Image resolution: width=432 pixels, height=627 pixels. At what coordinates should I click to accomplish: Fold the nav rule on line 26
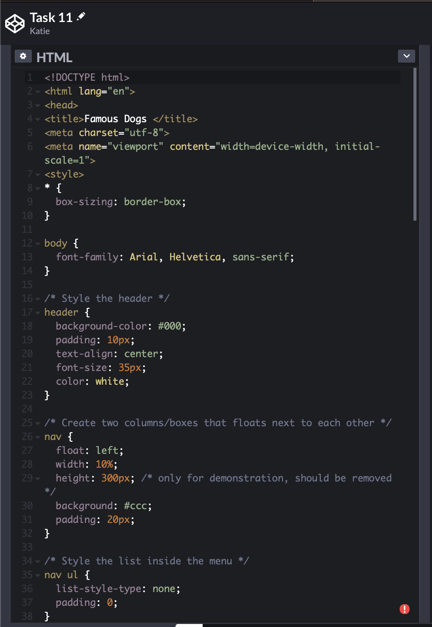(x=38, y=437)
